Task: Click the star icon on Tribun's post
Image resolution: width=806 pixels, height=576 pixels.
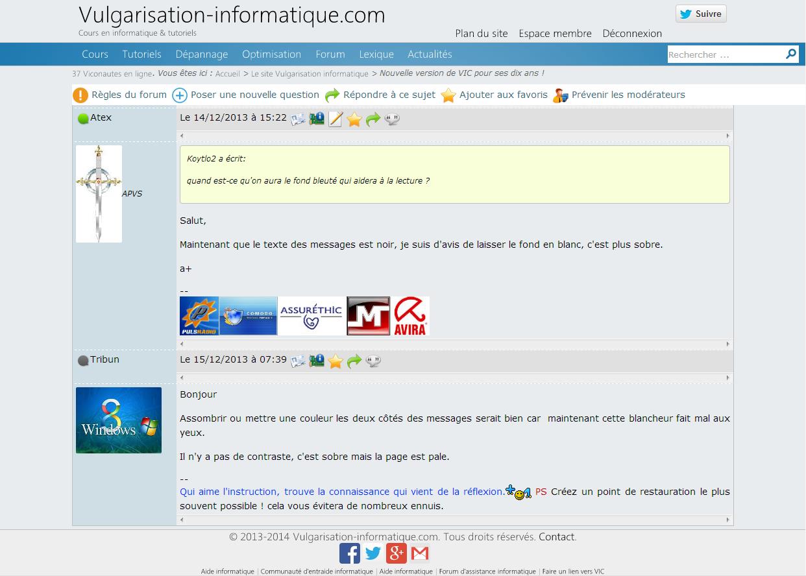Action: coord(336,361)
